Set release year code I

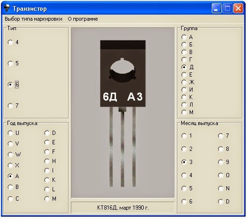point(47,171)
